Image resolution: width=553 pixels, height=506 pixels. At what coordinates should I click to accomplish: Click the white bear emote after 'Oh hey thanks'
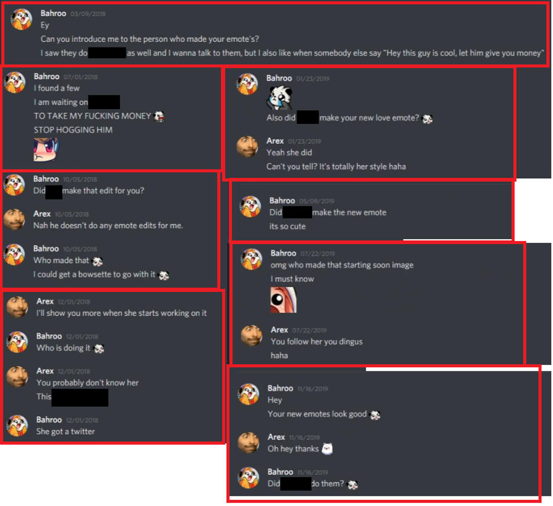pos(327,449)
